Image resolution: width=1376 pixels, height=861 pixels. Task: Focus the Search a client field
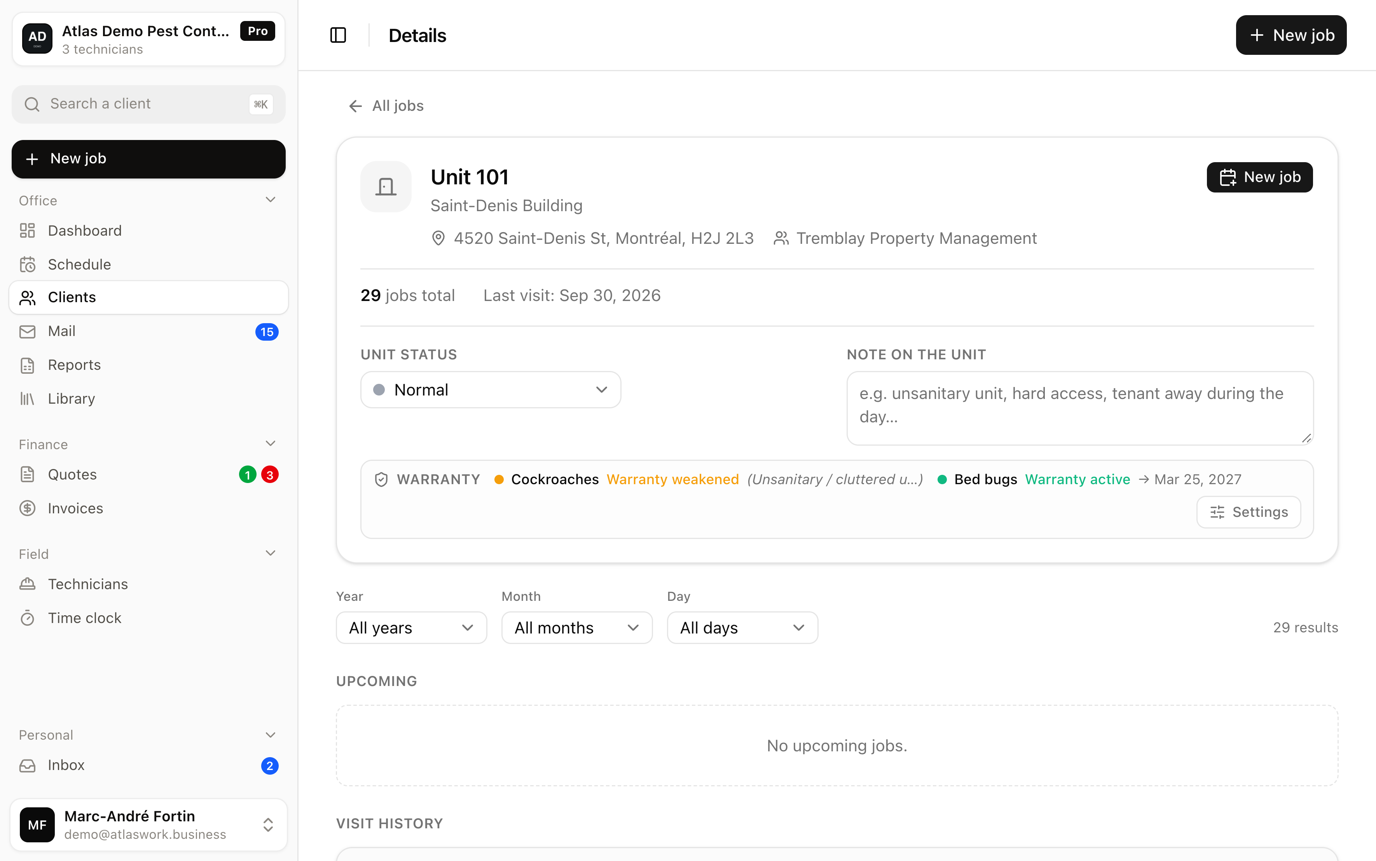pyautogui.click(x=148, y=104)
